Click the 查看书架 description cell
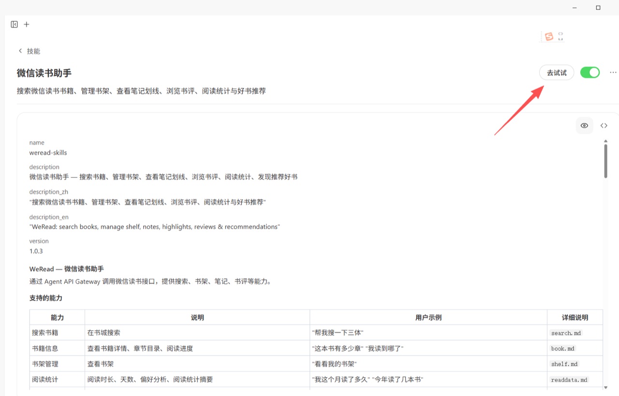The width and height of the screenshot is (619, 396). coord(197,364)
